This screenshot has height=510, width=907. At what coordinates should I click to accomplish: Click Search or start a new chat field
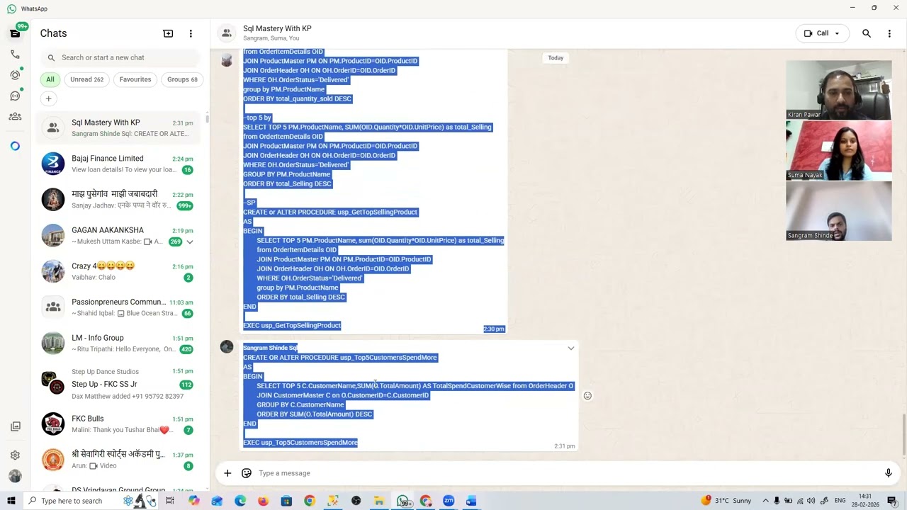[x=120, y=57]
